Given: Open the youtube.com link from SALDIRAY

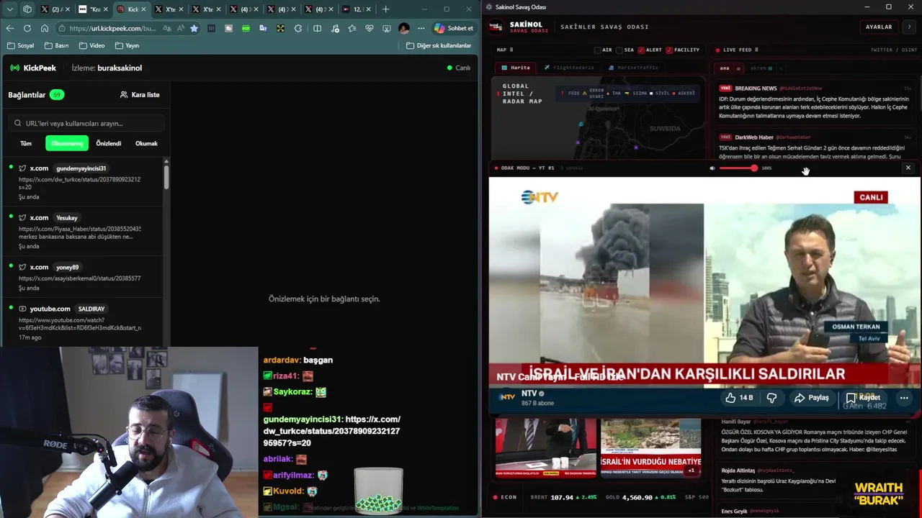Looking at the screenshot, I should 83,322.
